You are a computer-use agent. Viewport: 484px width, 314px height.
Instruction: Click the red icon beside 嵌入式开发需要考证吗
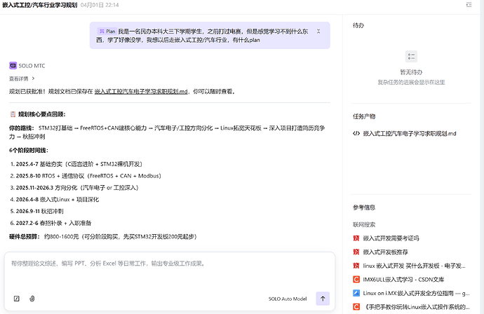(356, 238)
